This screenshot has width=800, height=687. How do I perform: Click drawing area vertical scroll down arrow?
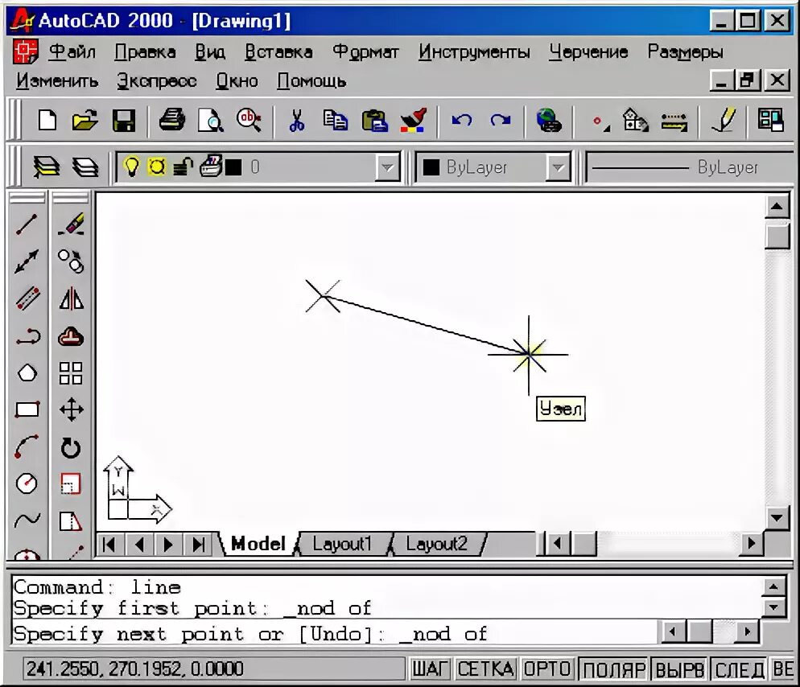coord(777,518)
